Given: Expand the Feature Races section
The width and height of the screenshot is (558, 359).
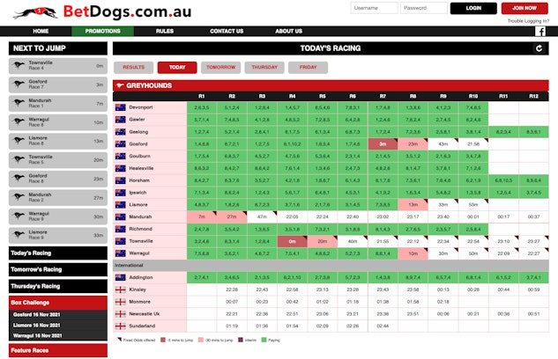Looking at the screenshot, I should (58, 350).
